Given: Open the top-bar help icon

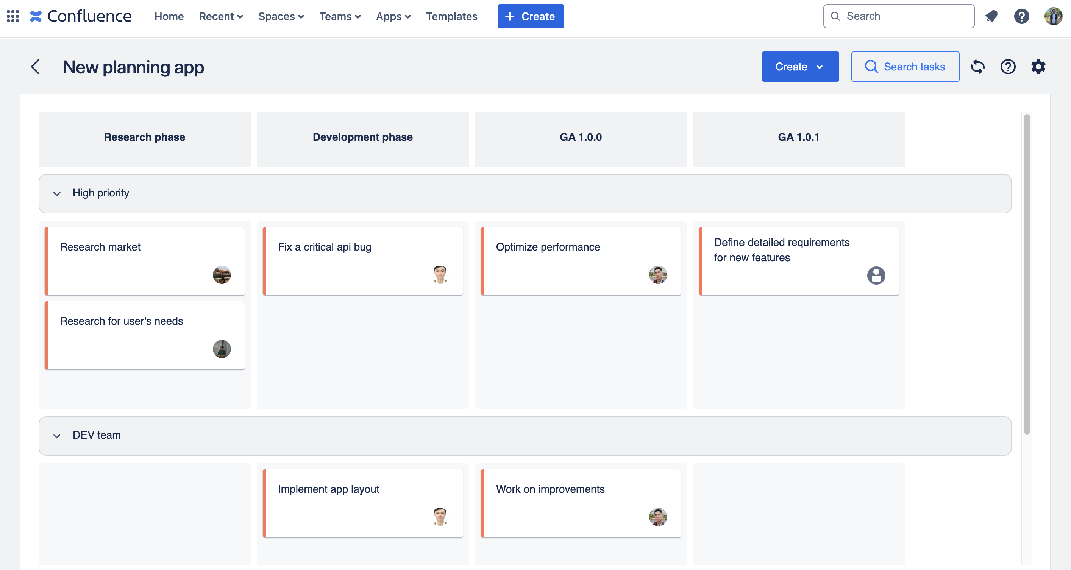Looking at the screenshot, I should tap(1021, 16).
